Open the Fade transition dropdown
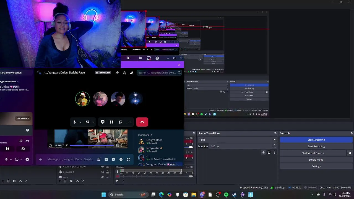The image size is (354, 199). tap(237, 140)
